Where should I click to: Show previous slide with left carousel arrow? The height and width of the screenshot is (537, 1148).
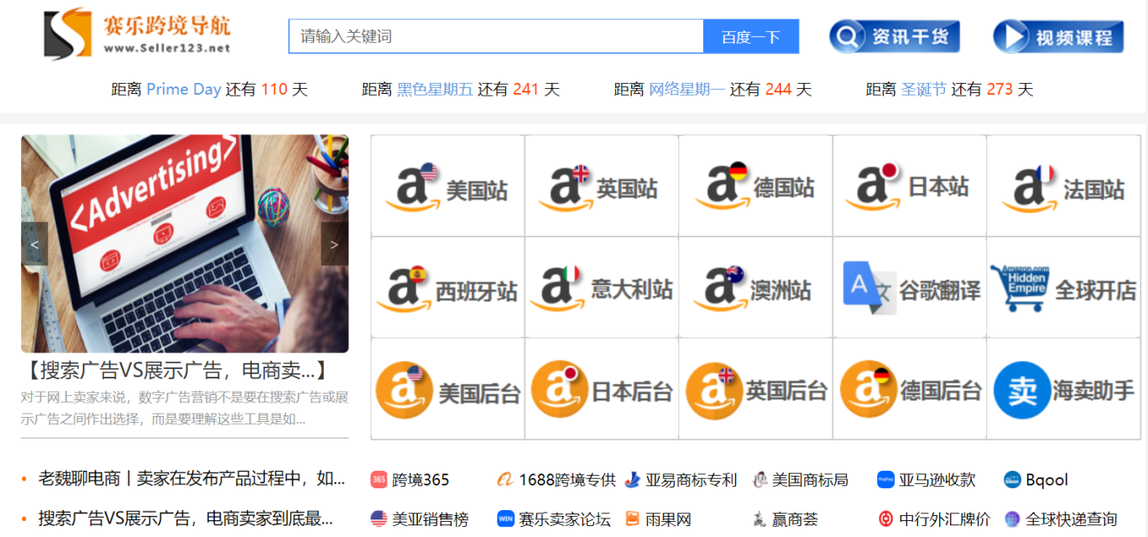[34, 244]
